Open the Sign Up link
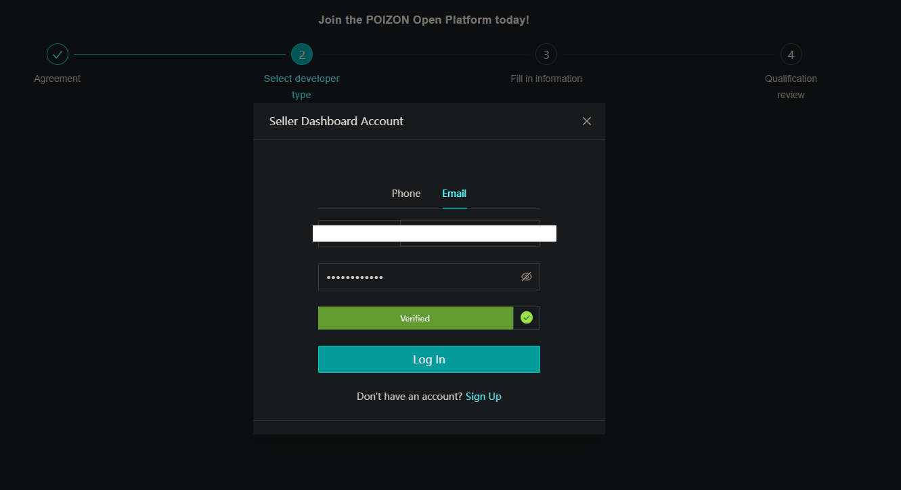 pyautogui.click(x=483, y=397)
